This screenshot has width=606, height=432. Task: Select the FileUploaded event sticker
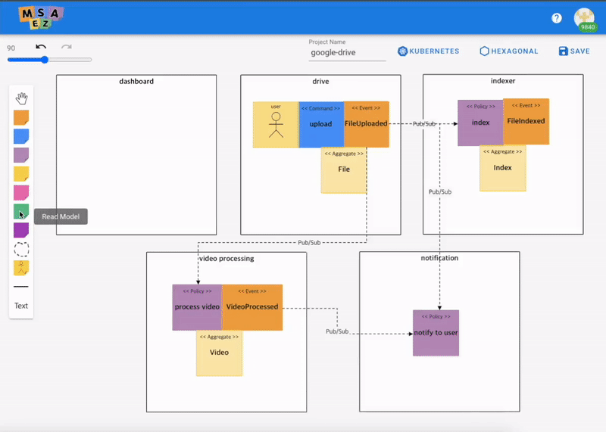click(x=367, y=123)
